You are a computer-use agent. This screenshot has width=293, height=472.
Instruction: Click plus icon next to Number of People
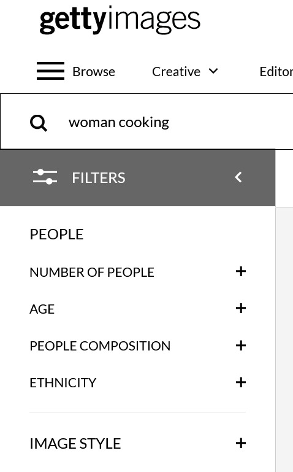pos(241,271)
